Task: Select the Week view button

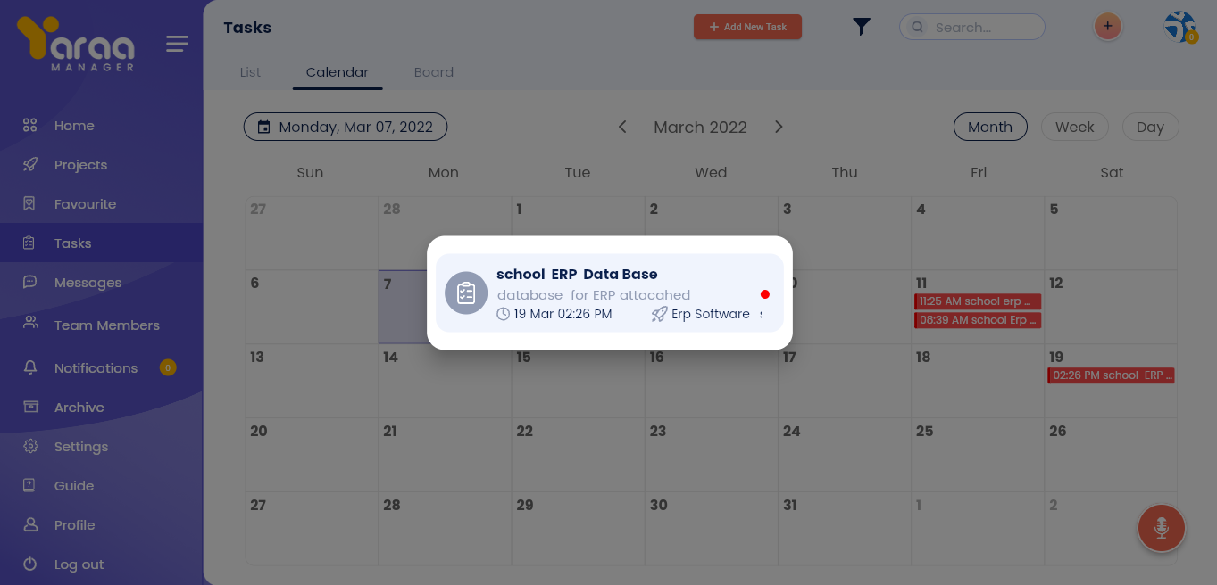Action: pyautogui.click(x=1074, y=127)
